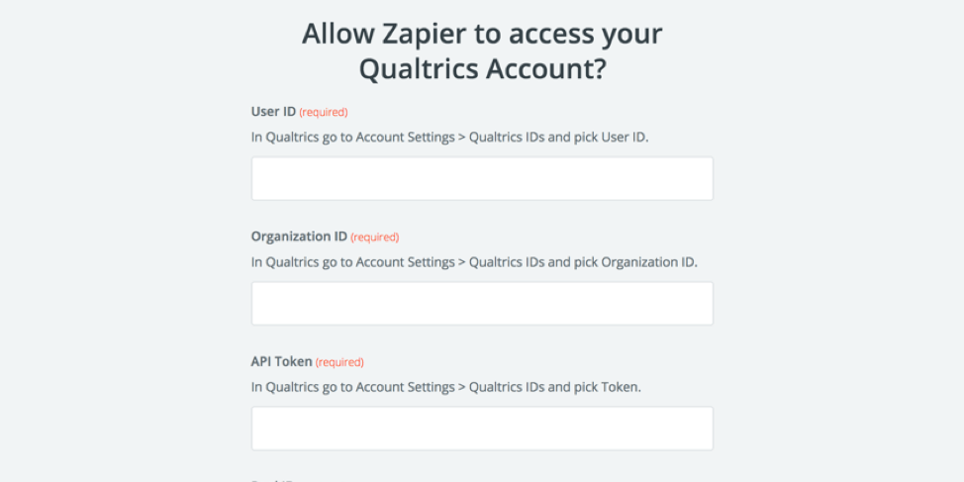This screenshot has height=482, width=964.
Task: Click Account Settings in the Organization ID hint
Action: pyautogui.click(x=405, y=262)
